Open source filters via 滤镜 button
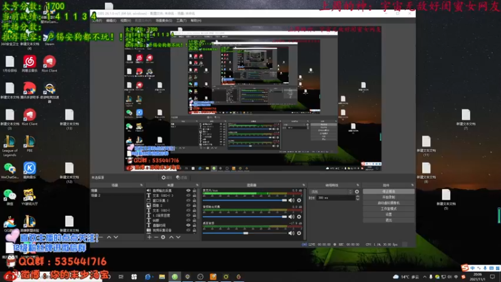 tap(182, 177)
